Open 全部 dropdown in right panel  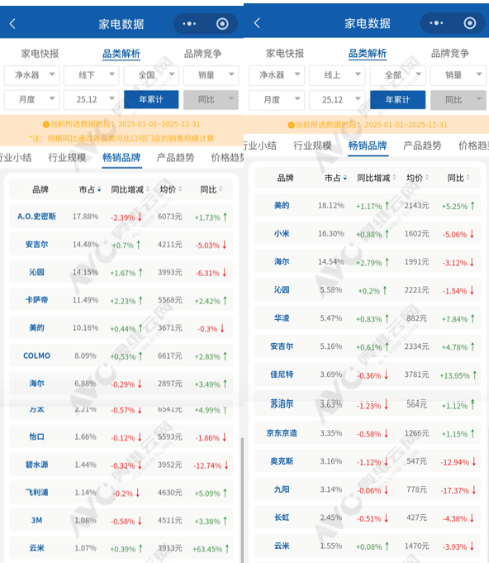click(x=398, y=75)
